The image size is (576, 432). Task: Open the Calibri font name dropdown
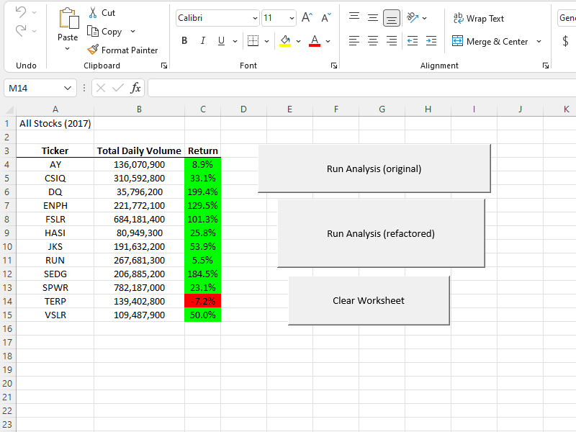pyautogui.click(x=255, y=18)
